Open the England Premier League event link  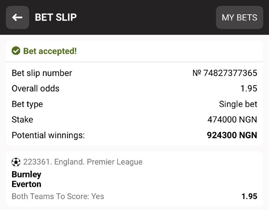click(x=83, y=162)
